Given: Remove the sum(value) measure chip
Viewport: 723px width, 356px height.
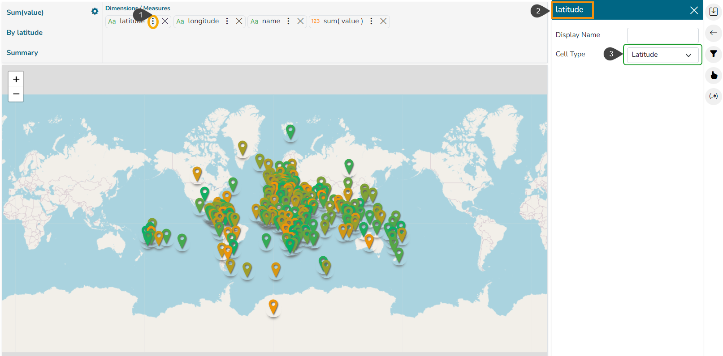Looking at the screenshot, I should pyautogui.click(x=383, y=21).
